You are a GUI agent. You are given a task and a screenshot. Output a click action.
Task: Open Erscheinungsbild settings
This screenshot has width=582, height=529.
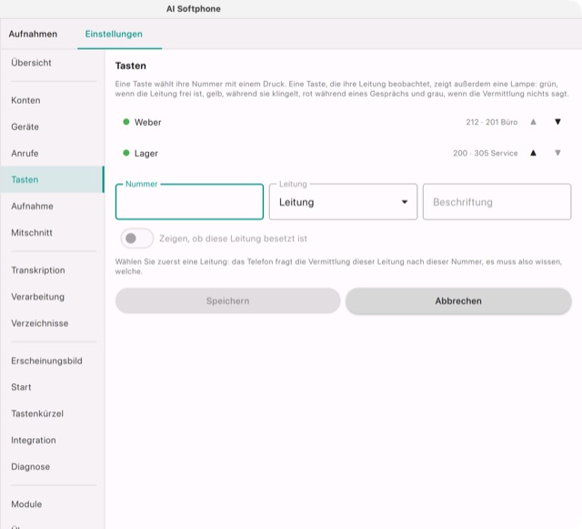[x=53, y=361]
